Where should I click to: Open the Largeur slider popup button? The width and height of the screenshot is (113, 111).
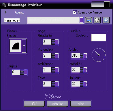pos(26,72)
